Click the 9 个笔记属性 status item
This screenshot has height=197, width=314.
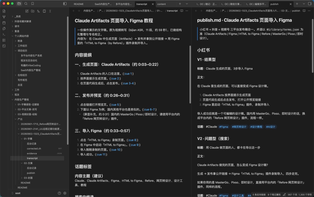(x=274, y=195)
